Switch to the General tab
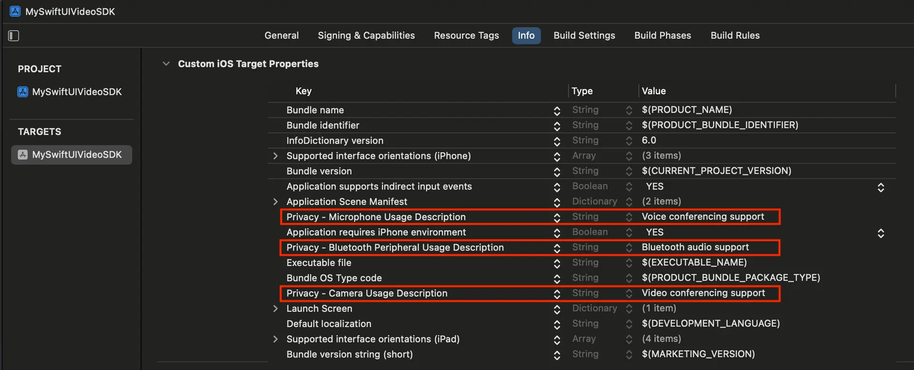 tap(281, 36)
